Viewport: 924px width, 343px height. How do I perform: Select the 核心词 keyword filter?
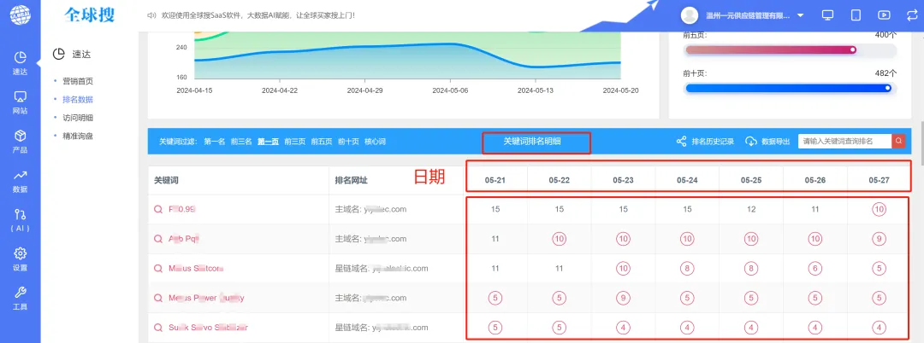coord(375,142)
